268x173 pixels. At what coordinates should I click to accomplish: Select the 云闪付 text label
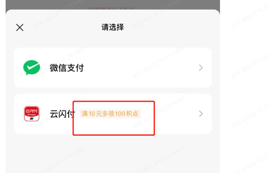(62, 114)
